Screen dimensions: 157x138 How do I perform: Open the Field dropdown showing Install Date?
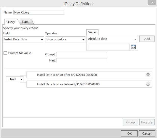(x=24, y=39)
